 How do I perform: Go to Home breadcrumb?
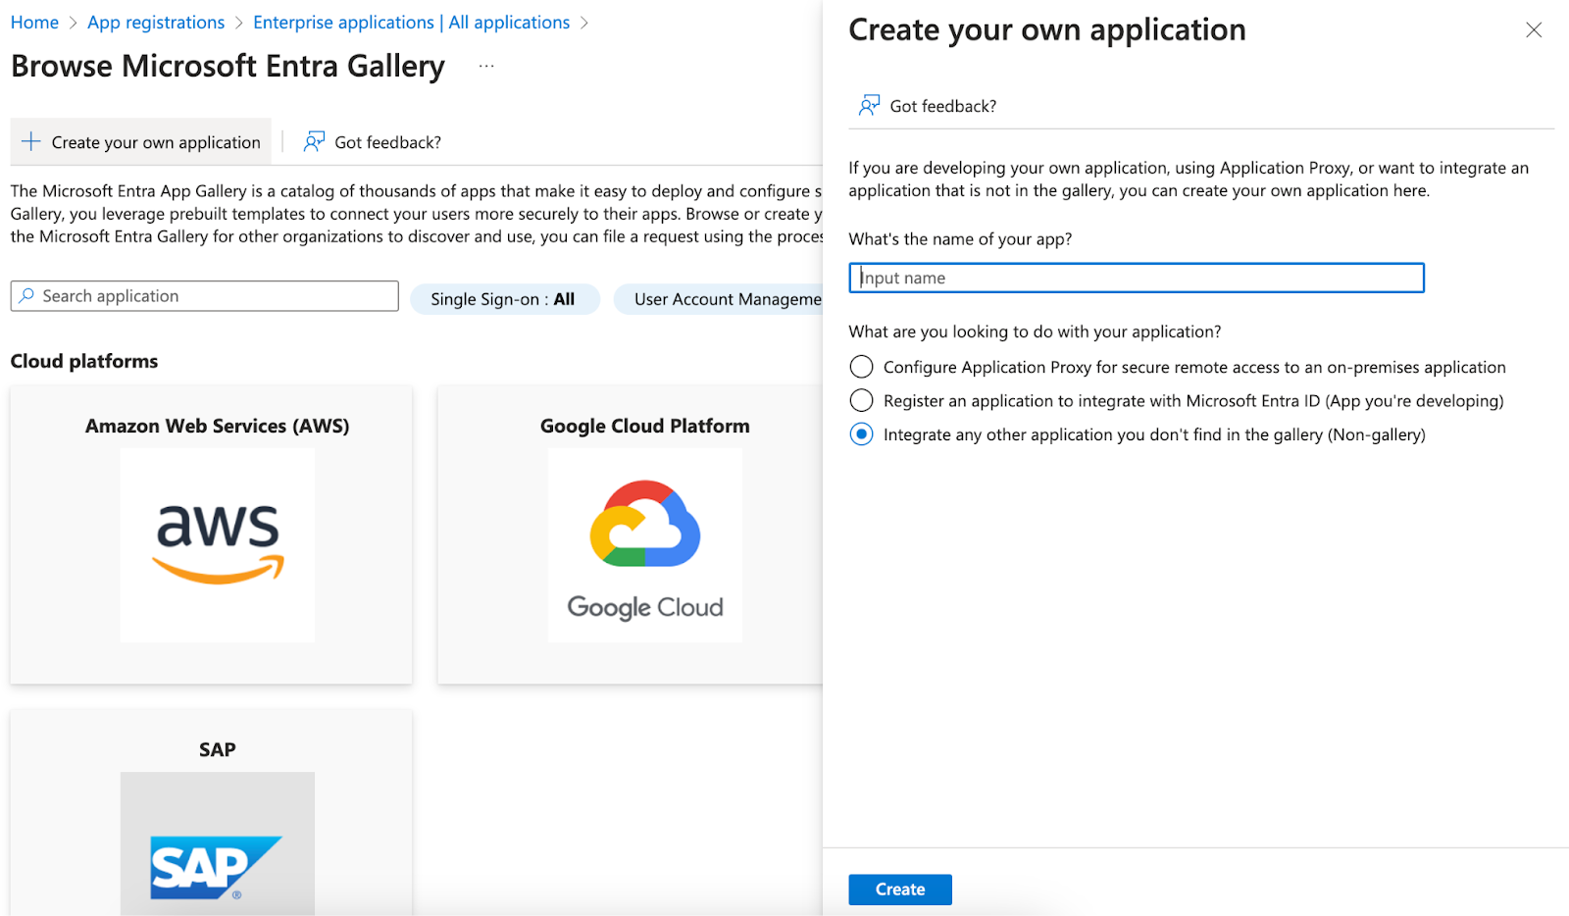click(x=34, y=23)
